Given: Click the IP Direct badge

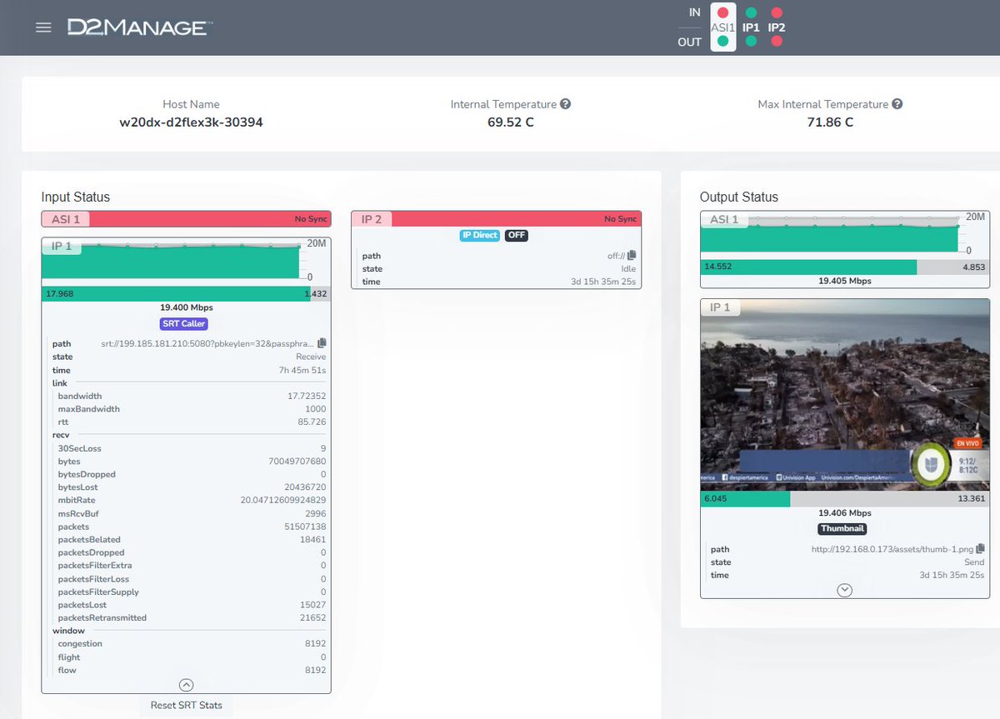Looking at the screenshot, I should pos(479,235).
